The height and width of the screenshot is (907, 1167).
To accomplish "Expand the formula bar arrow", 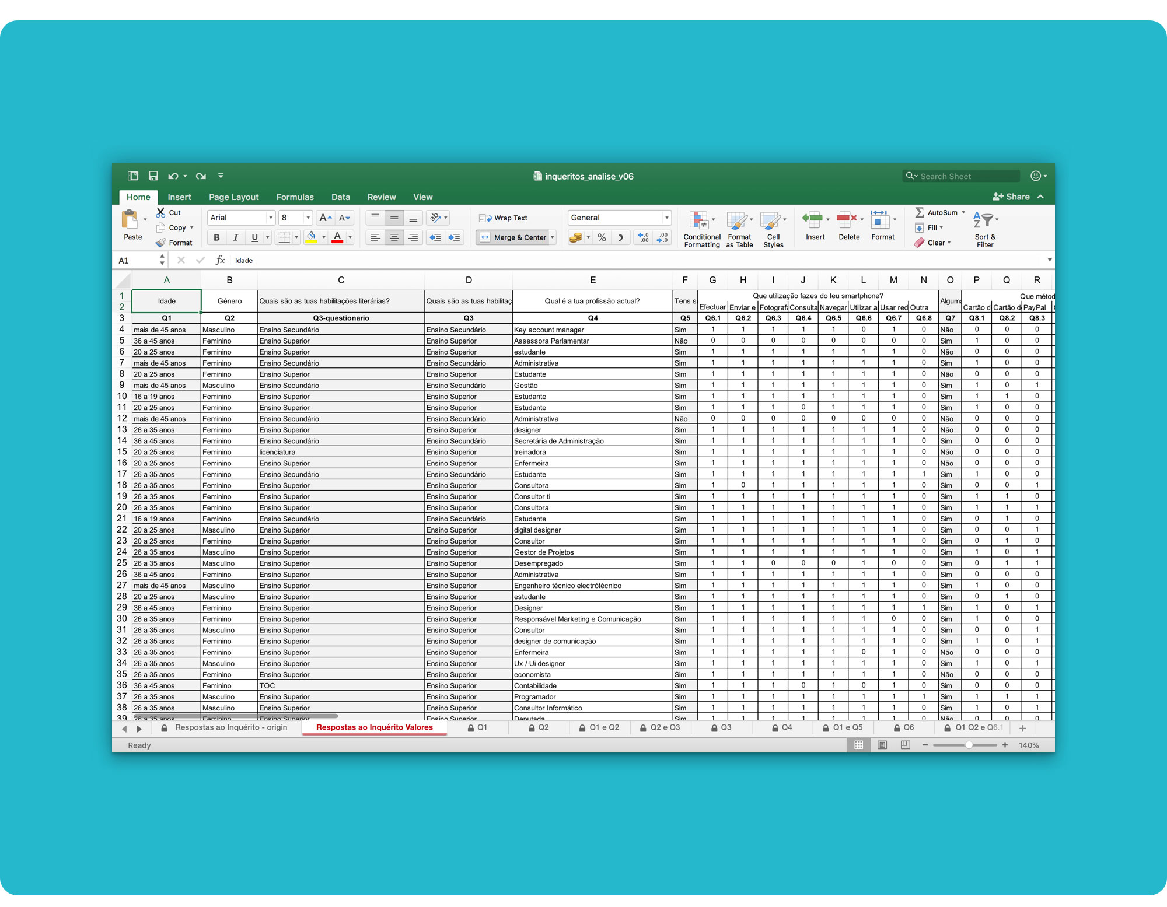I will [1049, 260].
